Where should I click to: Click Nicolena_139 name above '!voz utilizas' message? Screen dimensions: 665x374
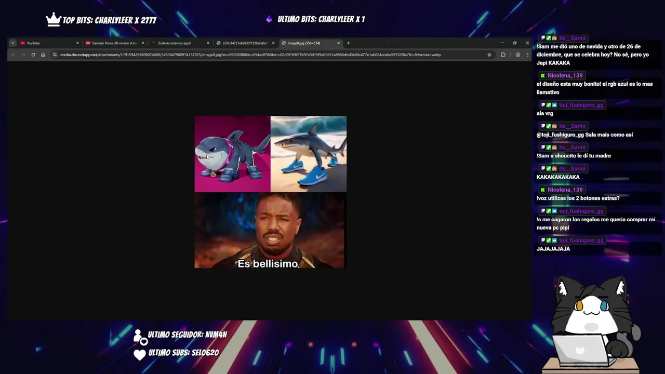point(565,190)
